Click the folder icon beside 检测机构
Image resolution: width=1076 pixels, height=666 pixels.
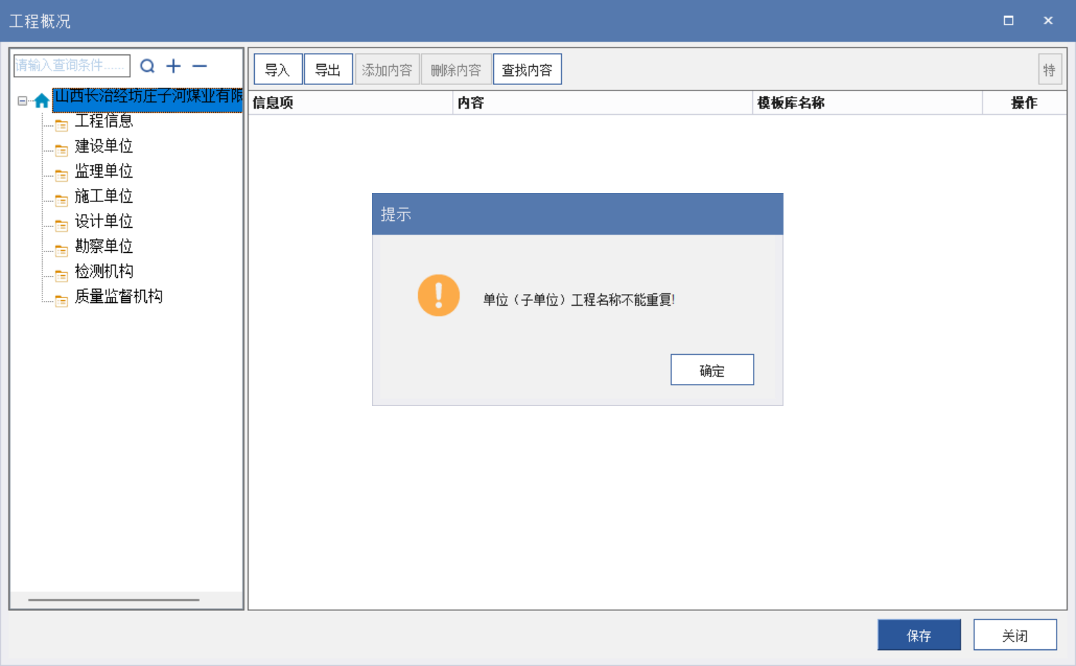point(61,276)
